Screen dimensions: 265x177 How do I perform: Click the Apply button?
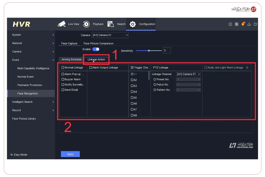click(x=70, y=154)
